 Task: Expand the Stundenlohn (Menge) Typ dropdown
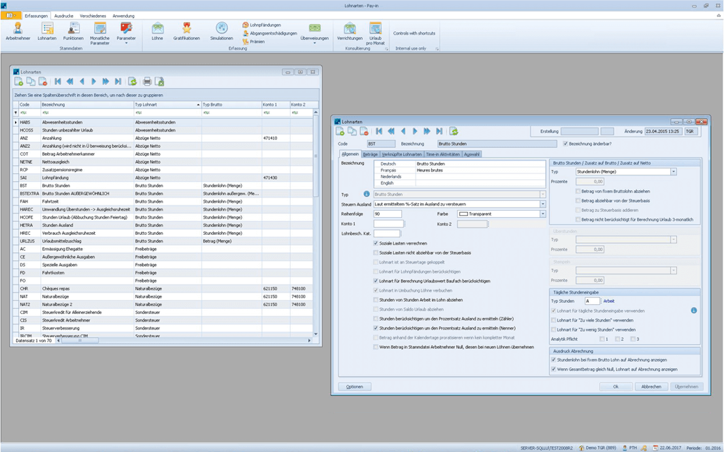(x=673, y=172)
